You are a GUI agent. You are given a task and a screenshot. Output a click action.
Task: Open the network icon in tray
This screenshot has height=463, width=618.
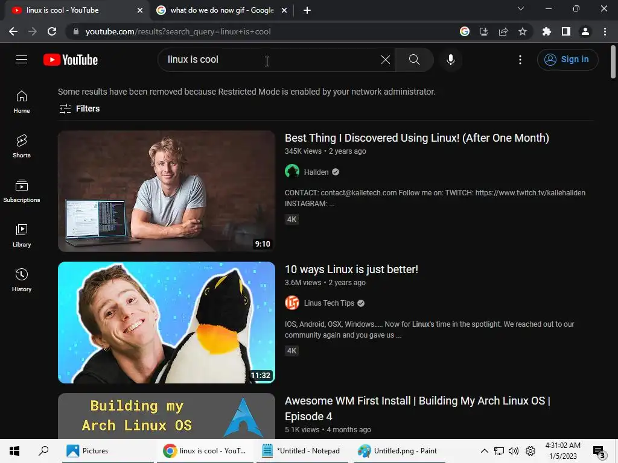[x=499, y=451]
